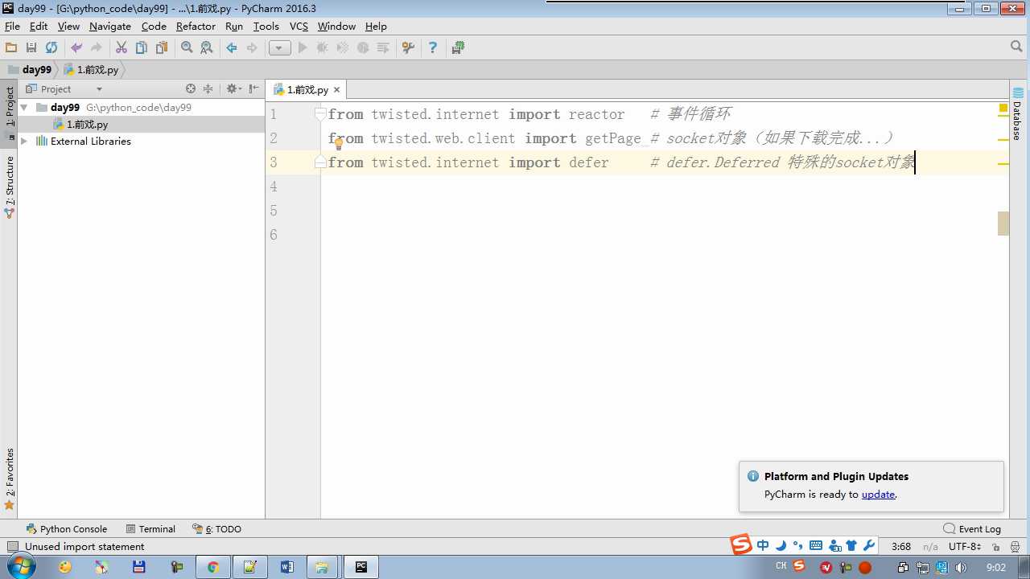Click the search everywhere magnifier at top right
Screen dimensions: 1030x579
(1016, 47)
